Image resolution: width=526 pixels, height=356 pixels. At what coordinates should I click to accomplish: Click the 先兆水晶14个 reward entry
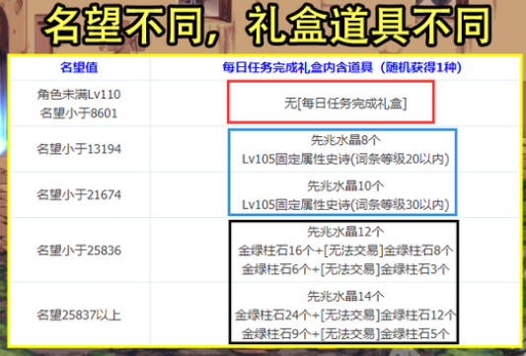point(345,296)
